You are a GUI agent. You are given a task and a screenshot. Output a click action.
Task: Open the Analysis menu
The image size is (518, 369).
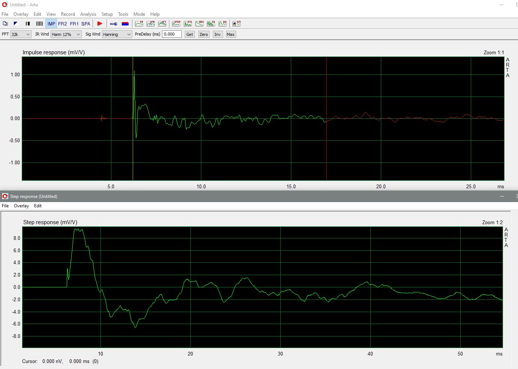(x=88, y=14)
